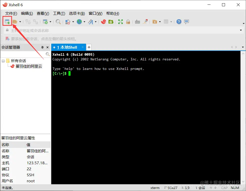Click the folder with plus icon
Viewport: 246px width, 191px height.
click(155, 22)
